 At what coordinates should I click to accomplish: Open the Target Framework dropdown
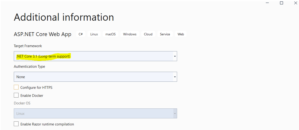click(95, 56)
